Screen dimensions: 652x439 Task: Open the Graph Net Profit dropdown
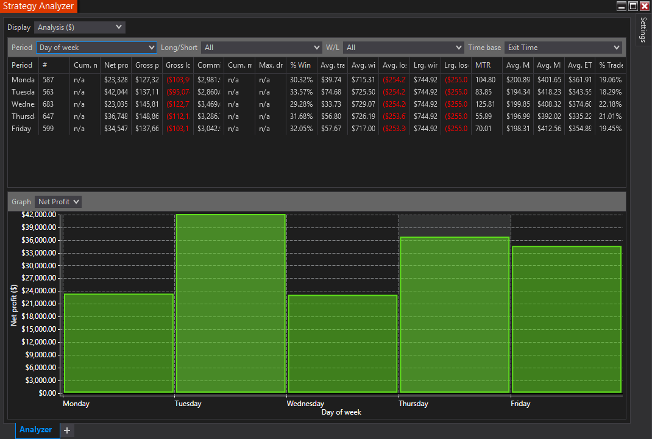coord(58,202)
